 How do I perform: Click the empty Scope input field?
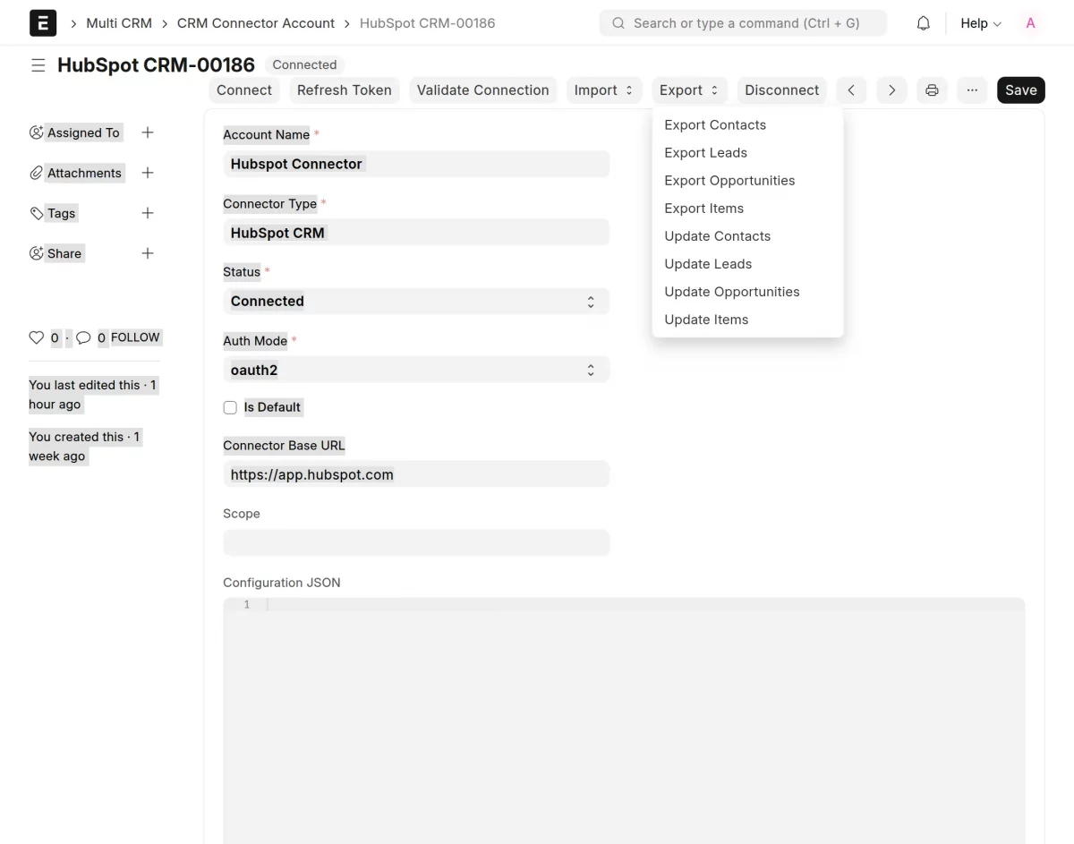click(x=416, y=543)
